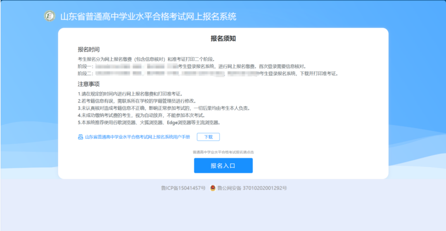Viewport: 446px width, 231px height.
Task: Click note 1 about paying within specified time
Action: 130,93
